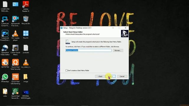The height and width of the screenshot is (106, 189).
Task: Launch CyberLink PowerDirector shortcut
Action: click(x=5, y=33)
